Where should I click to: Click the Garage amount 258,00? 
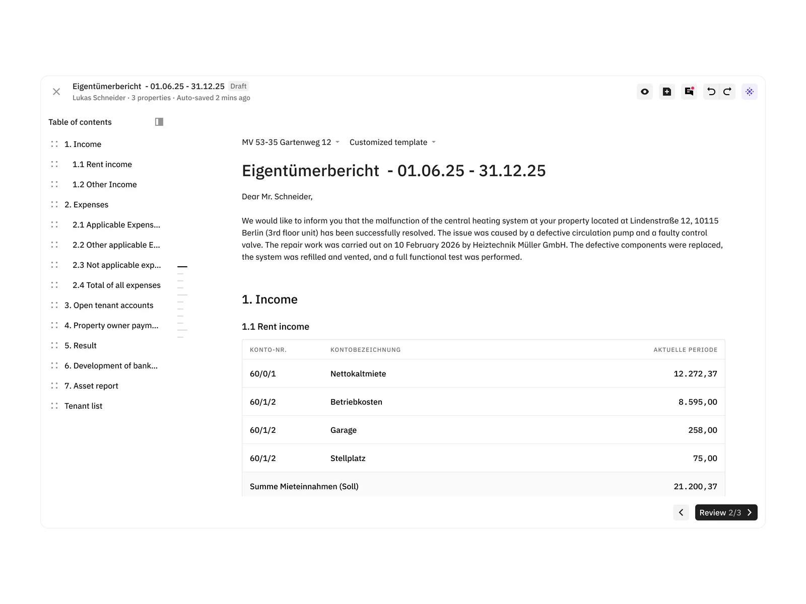[x=703, y=430]
